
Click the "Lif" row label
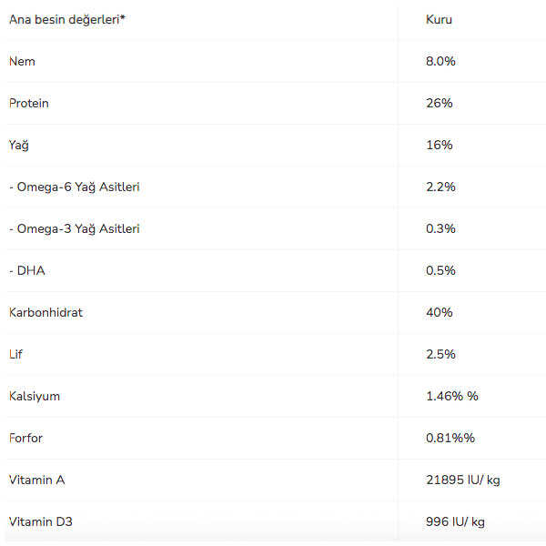(15, 354)
